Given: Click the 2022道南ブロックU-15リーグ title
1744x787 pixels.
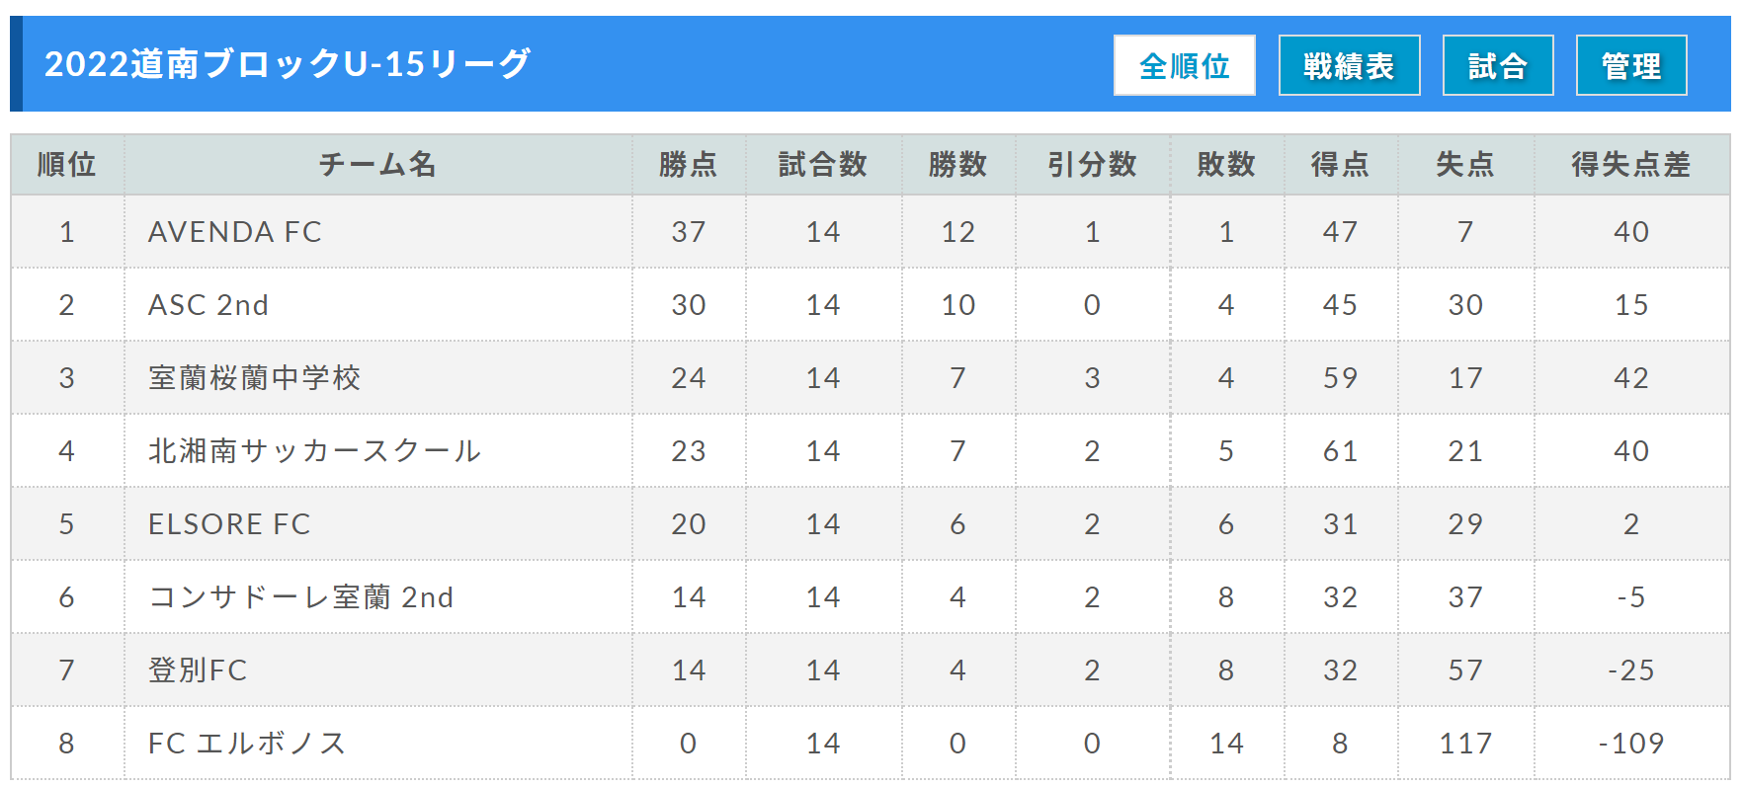Looking at the screenshot, I should pyautogui.click(x=288, y=64).
